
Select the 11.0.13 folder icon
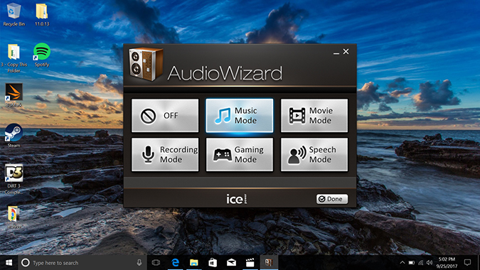(x=42, y=14)
